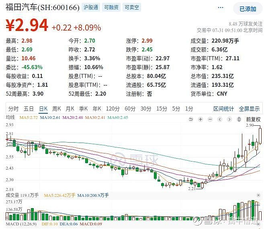Select the 周K tab
266x229 pixels.
click(x=57, y=108)
